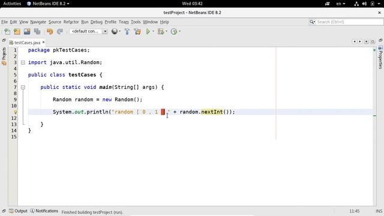The image size is (384, 216).
Task: Click the green status mark atop error stripe
Action: click(x=374, y=50)
